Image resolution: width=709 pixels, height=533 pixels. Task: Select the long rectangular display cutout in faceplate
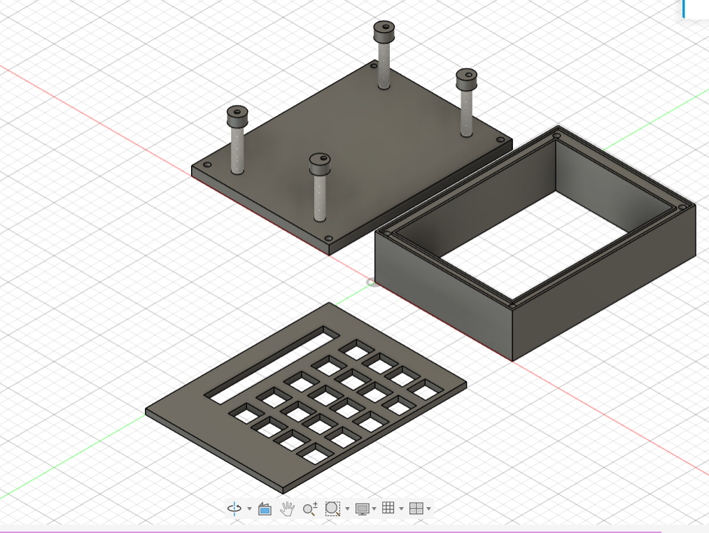272,365
